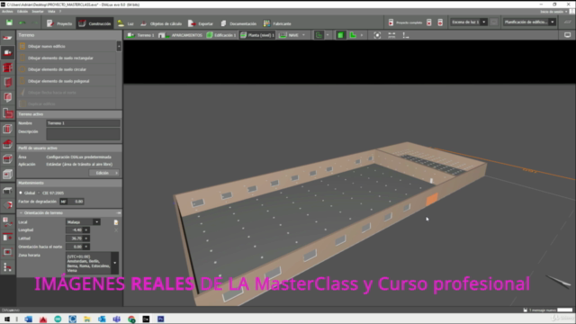
Task: Expand the dropdown arrow next to NAVE
Action: point(304,35)
